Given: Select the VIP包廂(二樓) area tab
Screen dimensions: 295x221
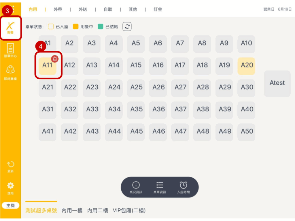Looking at the screenshot, I should [129, 211].
